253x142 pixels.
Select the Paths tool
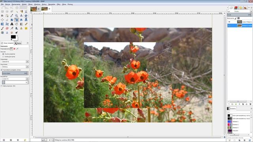7,16
